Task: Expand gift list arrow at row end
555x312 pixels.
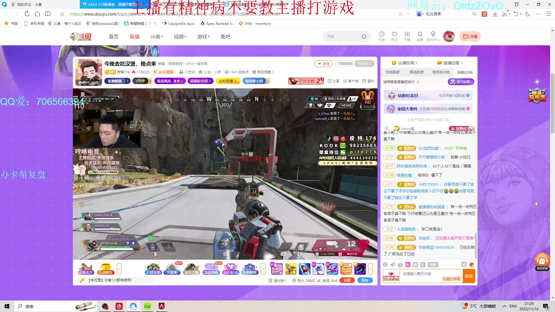Action: click(x=370, y=269)
